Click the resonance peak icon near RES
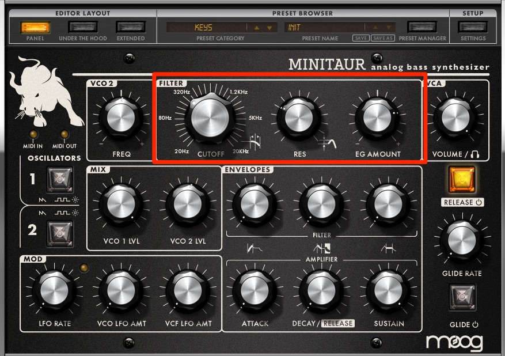 click(327, 143)
